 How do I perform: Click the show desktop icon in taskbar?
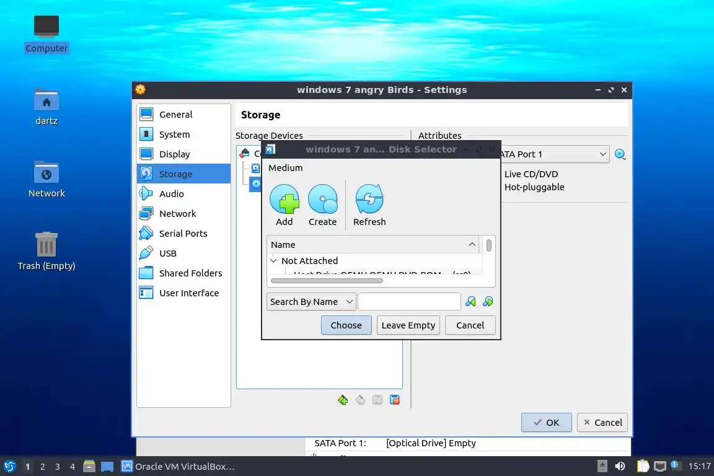pos(107,467)
